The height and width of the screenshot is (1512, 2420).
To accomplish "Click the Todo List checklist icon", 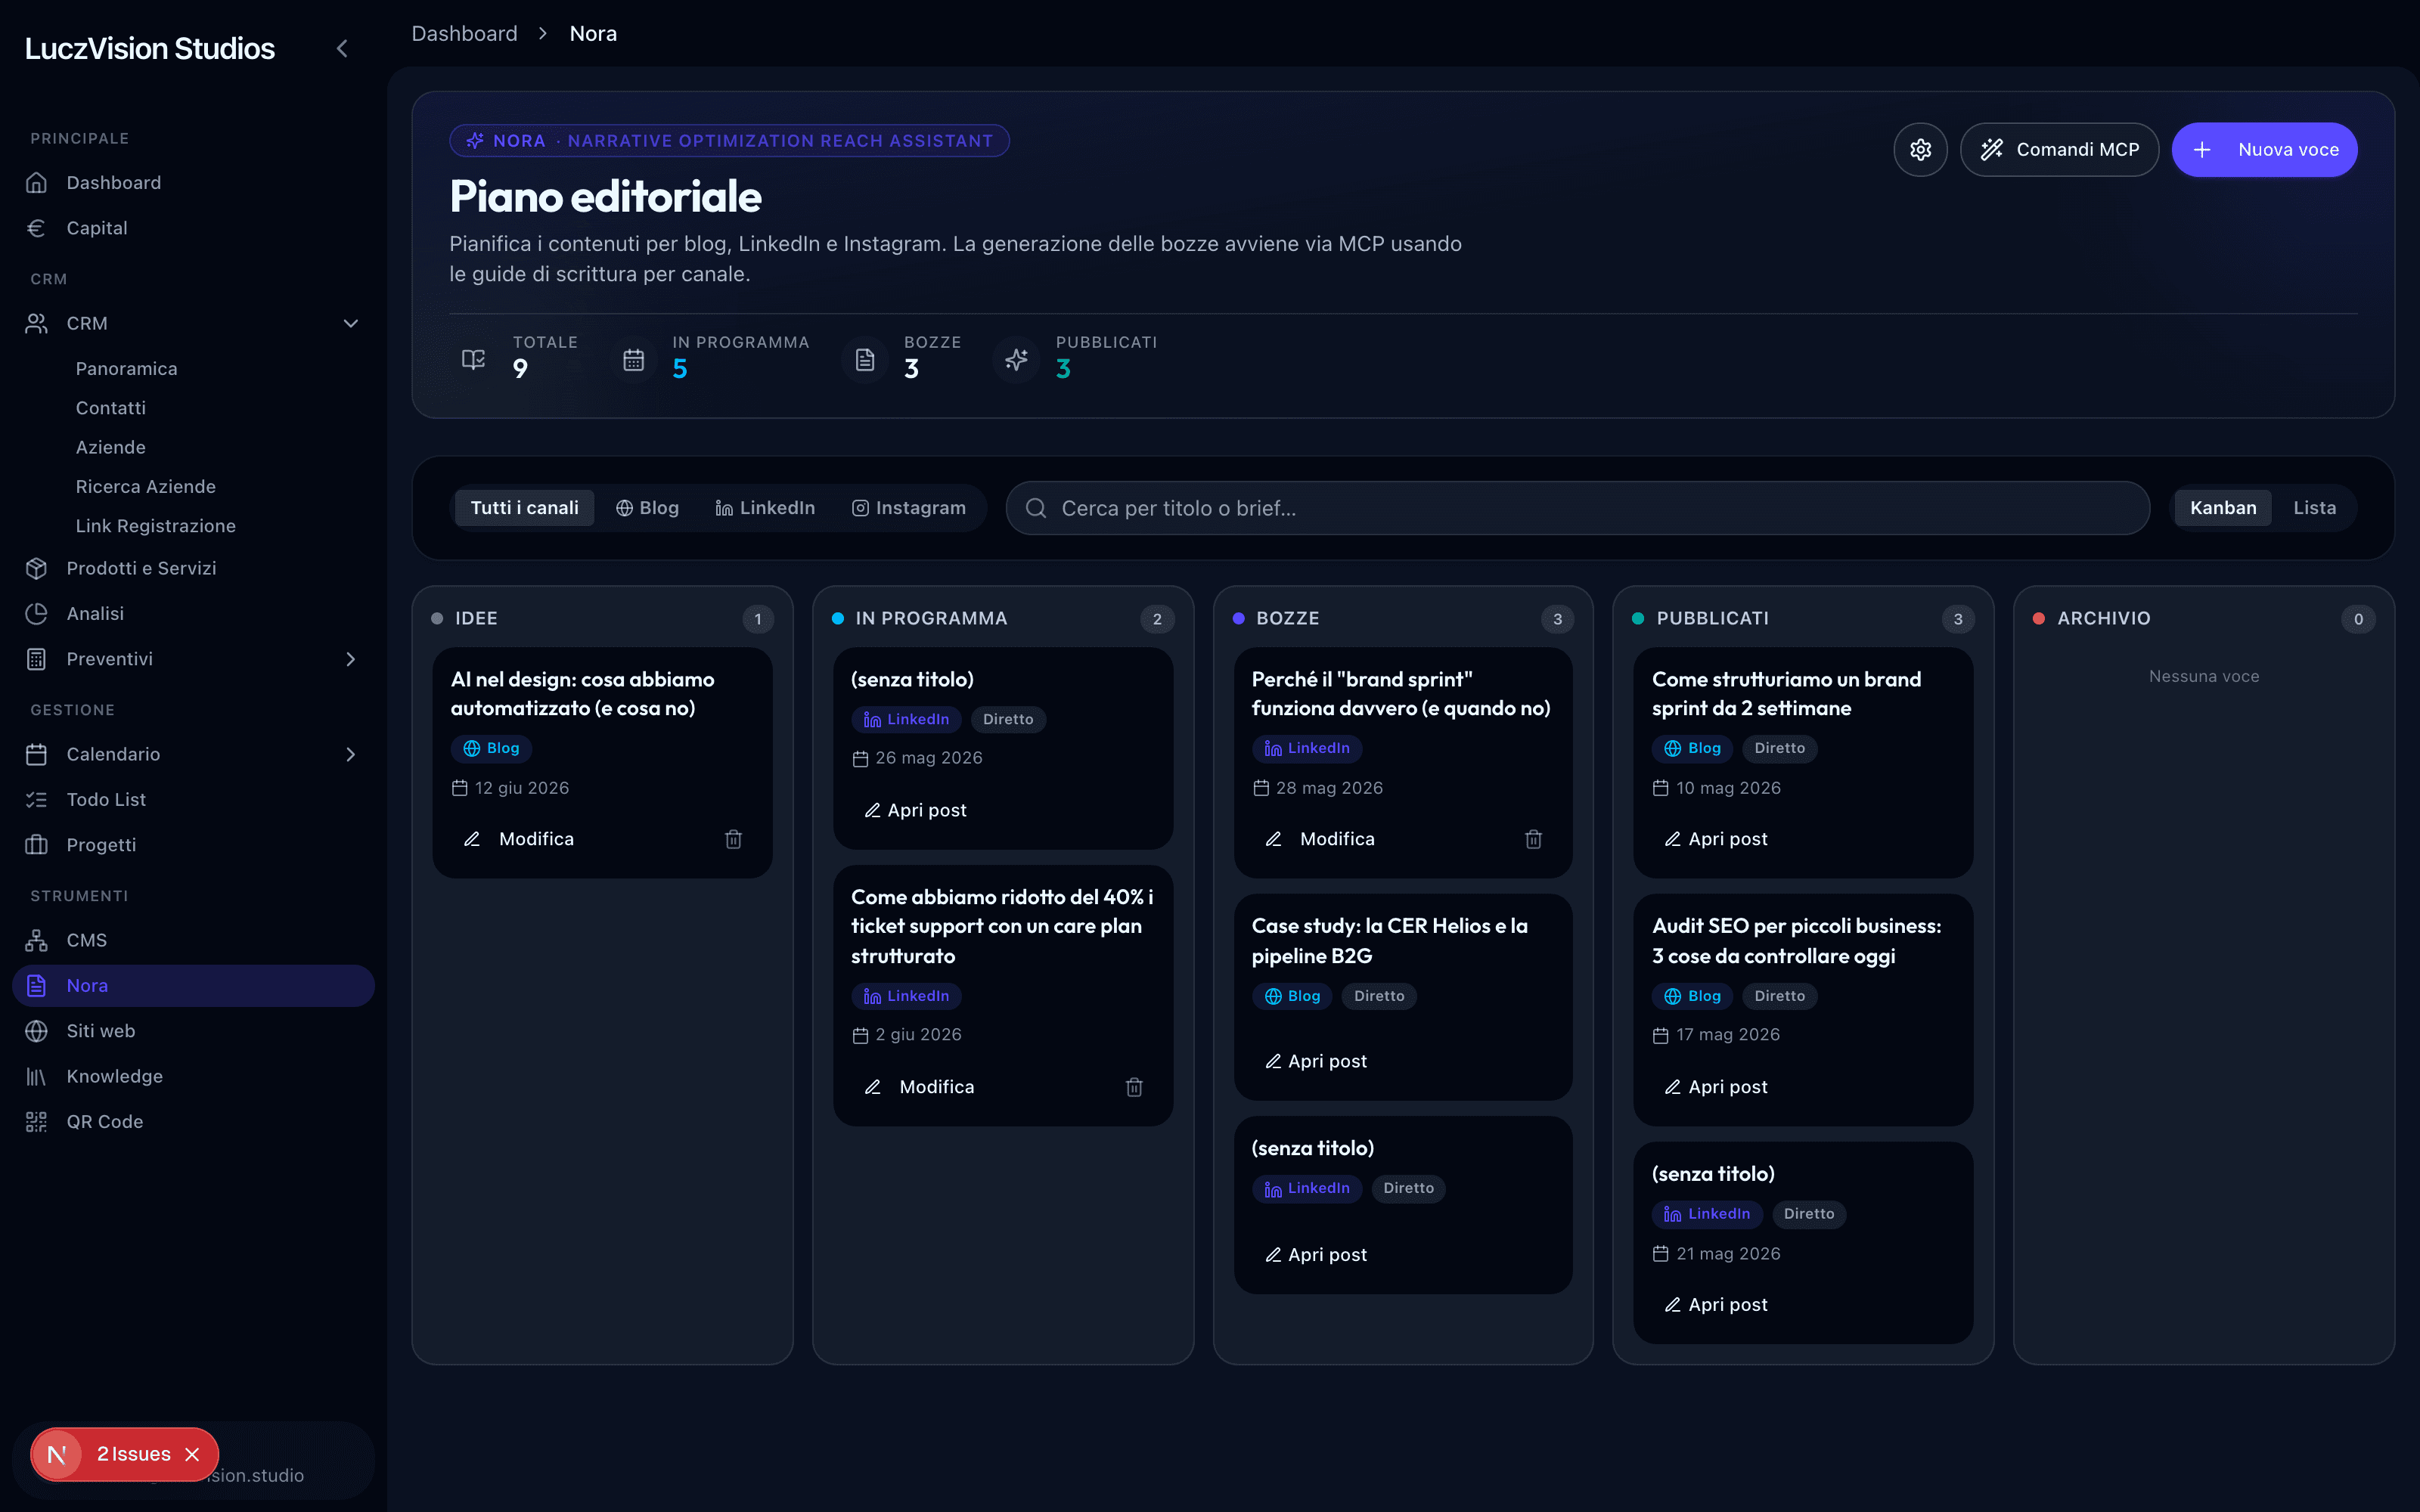I will pyautogui.click(x=37, y=799).
